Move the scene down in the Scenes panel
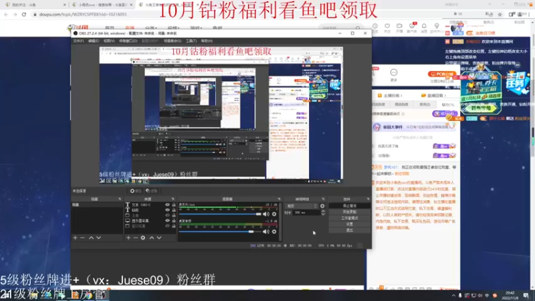 [98, 237]
